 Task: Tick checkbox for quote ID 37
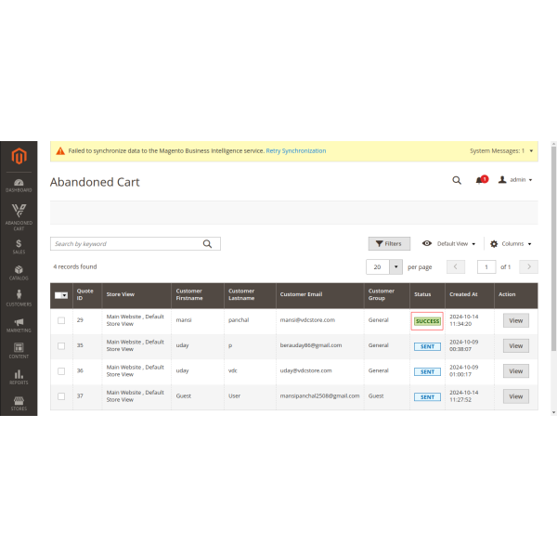tap(61, 396)
